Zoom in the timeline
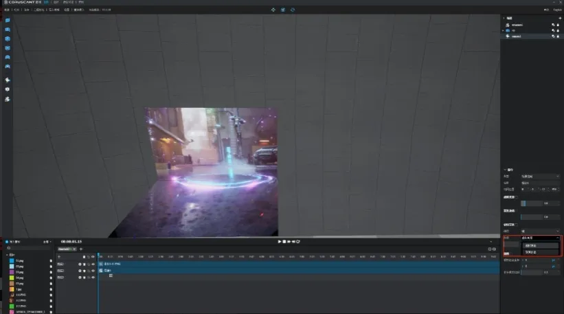The image size is (564, 314). click(x=490, y=249)
